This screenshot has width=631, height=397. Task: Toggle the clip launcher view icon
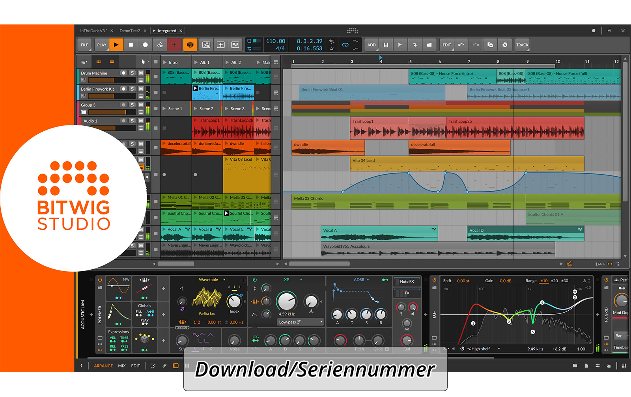99,62
